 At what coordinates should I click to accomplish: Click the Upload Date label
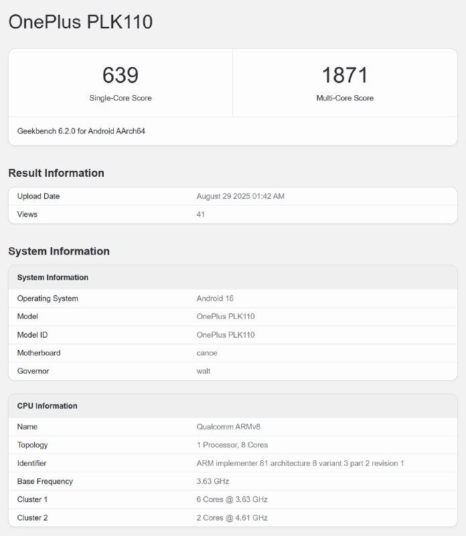(x=38, y=196)
